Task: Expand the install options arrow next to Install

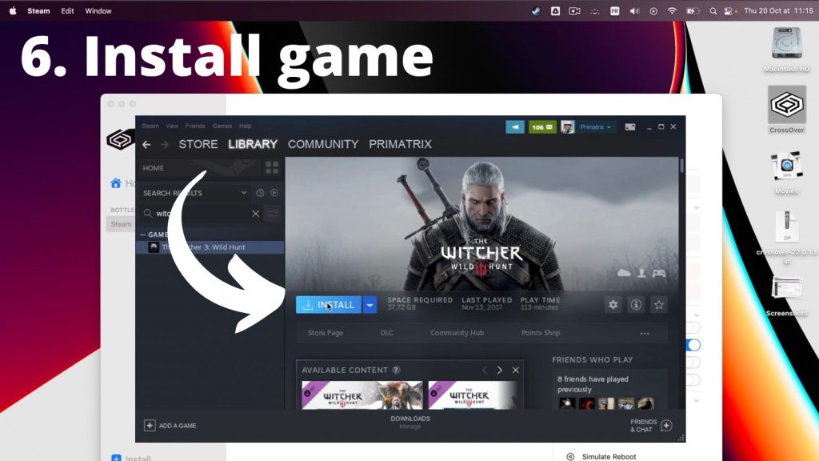Action: (x=369, y=305)
